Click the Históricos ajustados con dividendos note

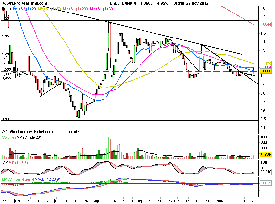click(63, 131)
